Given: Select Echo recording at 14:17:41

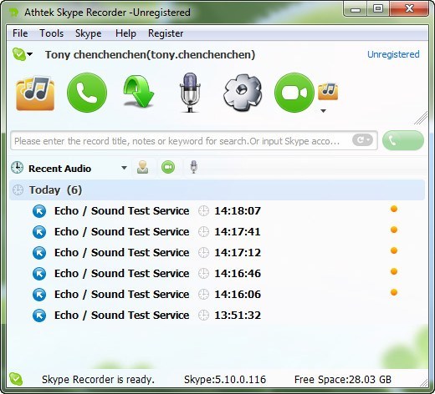Looking at the screenshot, I should (217, 232).
